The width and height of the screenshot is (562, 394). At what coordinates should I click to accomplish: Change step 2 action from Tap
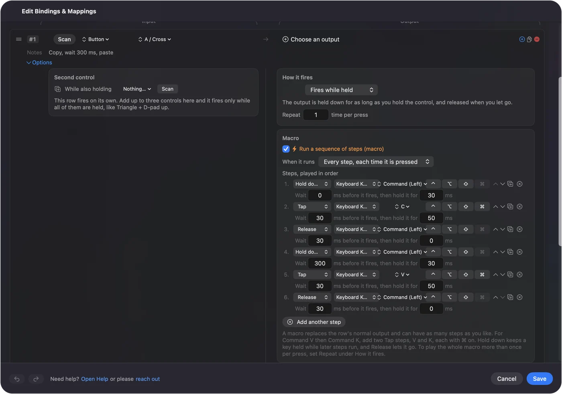312,206
